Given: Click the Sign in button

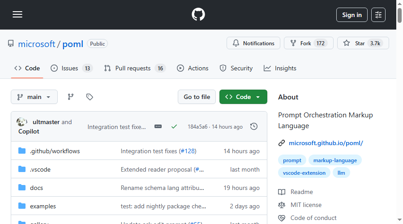Looking at the screenshot, I should 352,15.
